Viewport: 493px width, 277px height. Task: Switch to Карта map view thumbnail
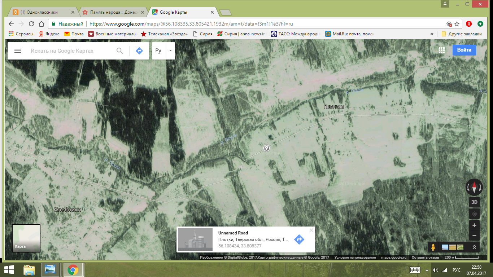click(x=26, y=238)
